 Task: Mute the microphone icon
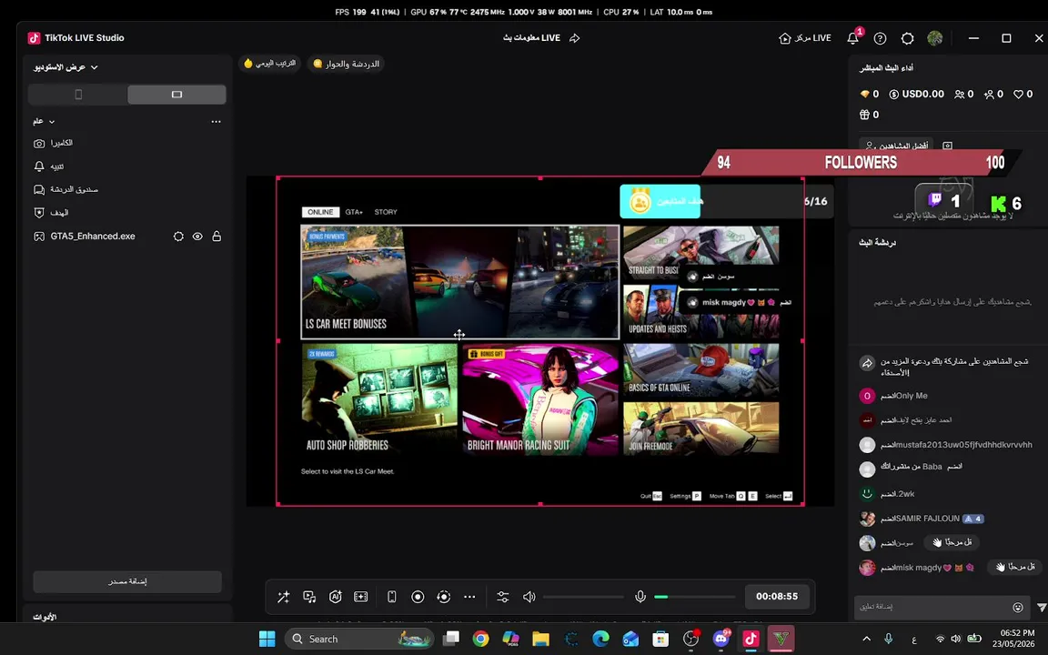pos(640,597)
